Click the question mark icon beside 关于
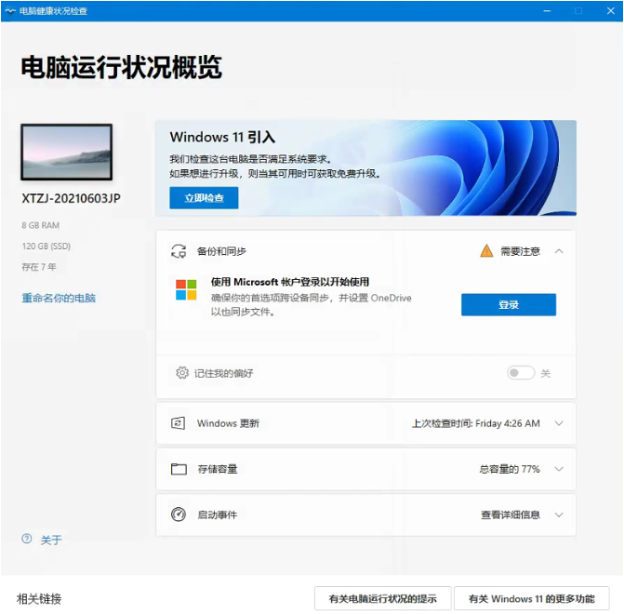 pyautogui.click(x=27, y=539)
